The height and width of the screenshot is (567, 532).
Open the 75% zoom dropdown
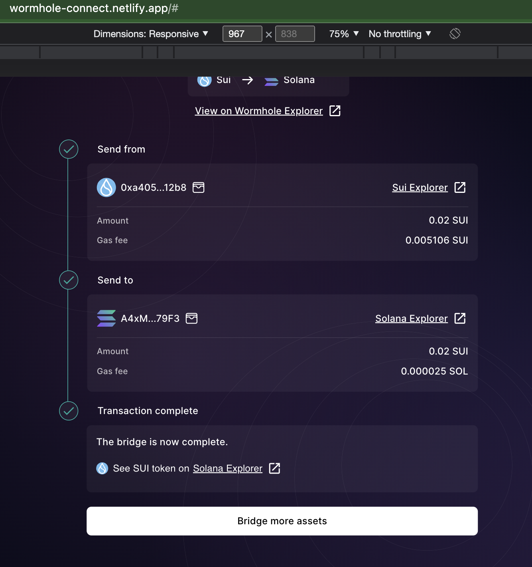(x=343, y=34)
